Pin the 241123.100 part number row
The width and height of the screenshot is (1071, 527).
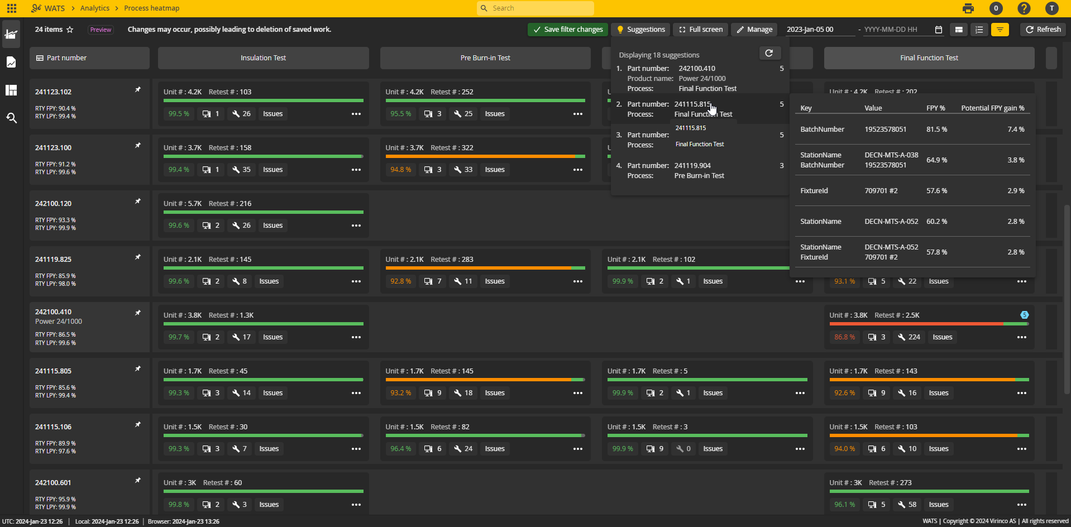[137, 145]
